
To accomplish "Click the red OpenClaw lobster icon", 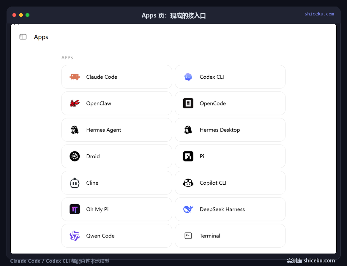I will 75,103.
